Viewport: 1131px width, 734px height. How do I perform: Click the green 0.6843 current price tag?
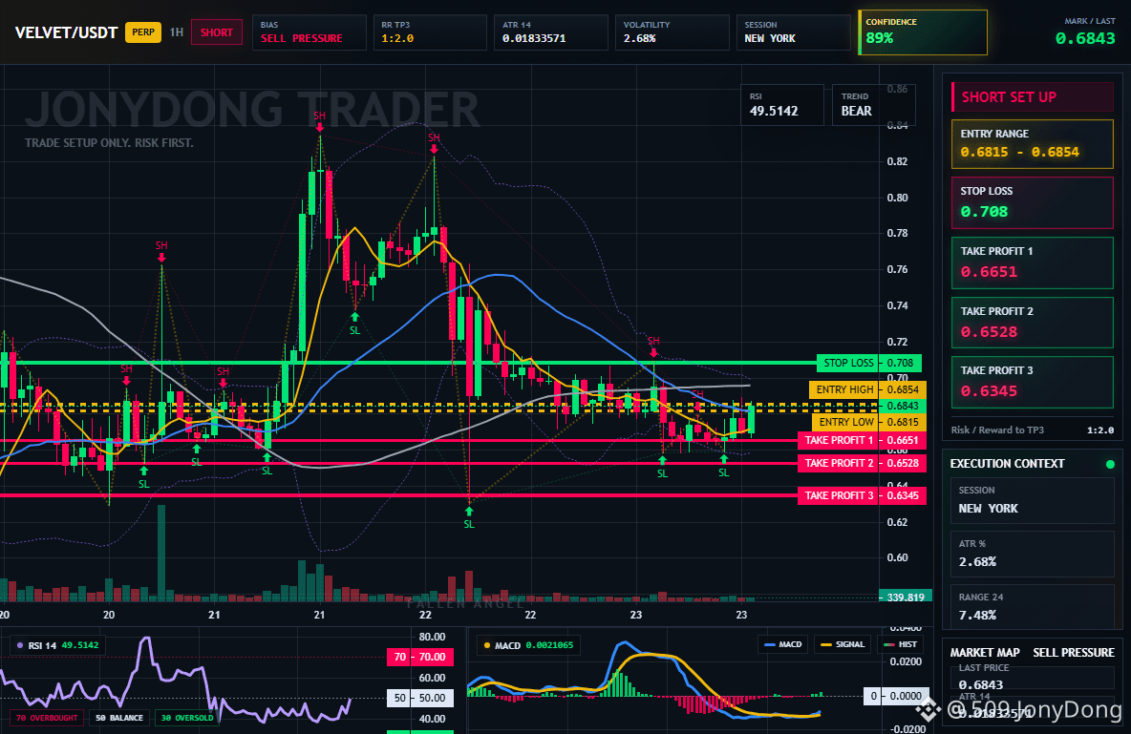(903, 406)
